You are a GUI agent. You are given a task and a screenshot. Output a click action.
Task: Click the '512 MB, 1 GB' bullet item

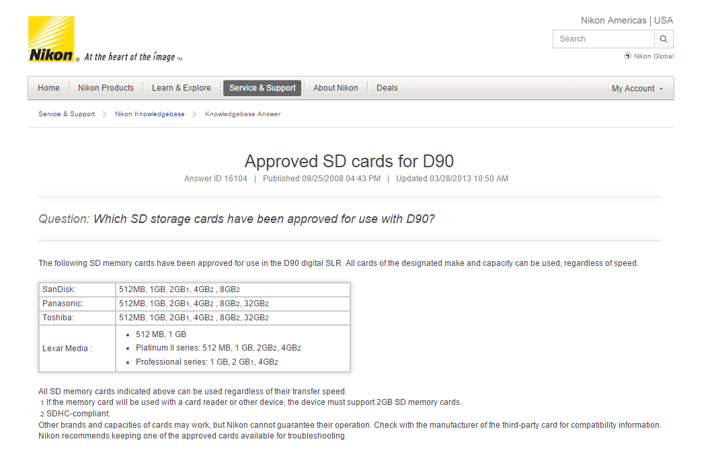pyautogui.click(x=161, y=334)
